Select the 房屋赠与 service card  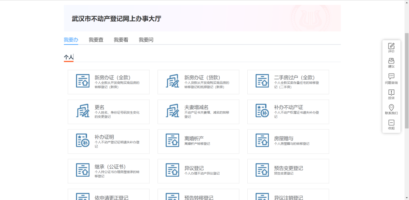[288, 142]
